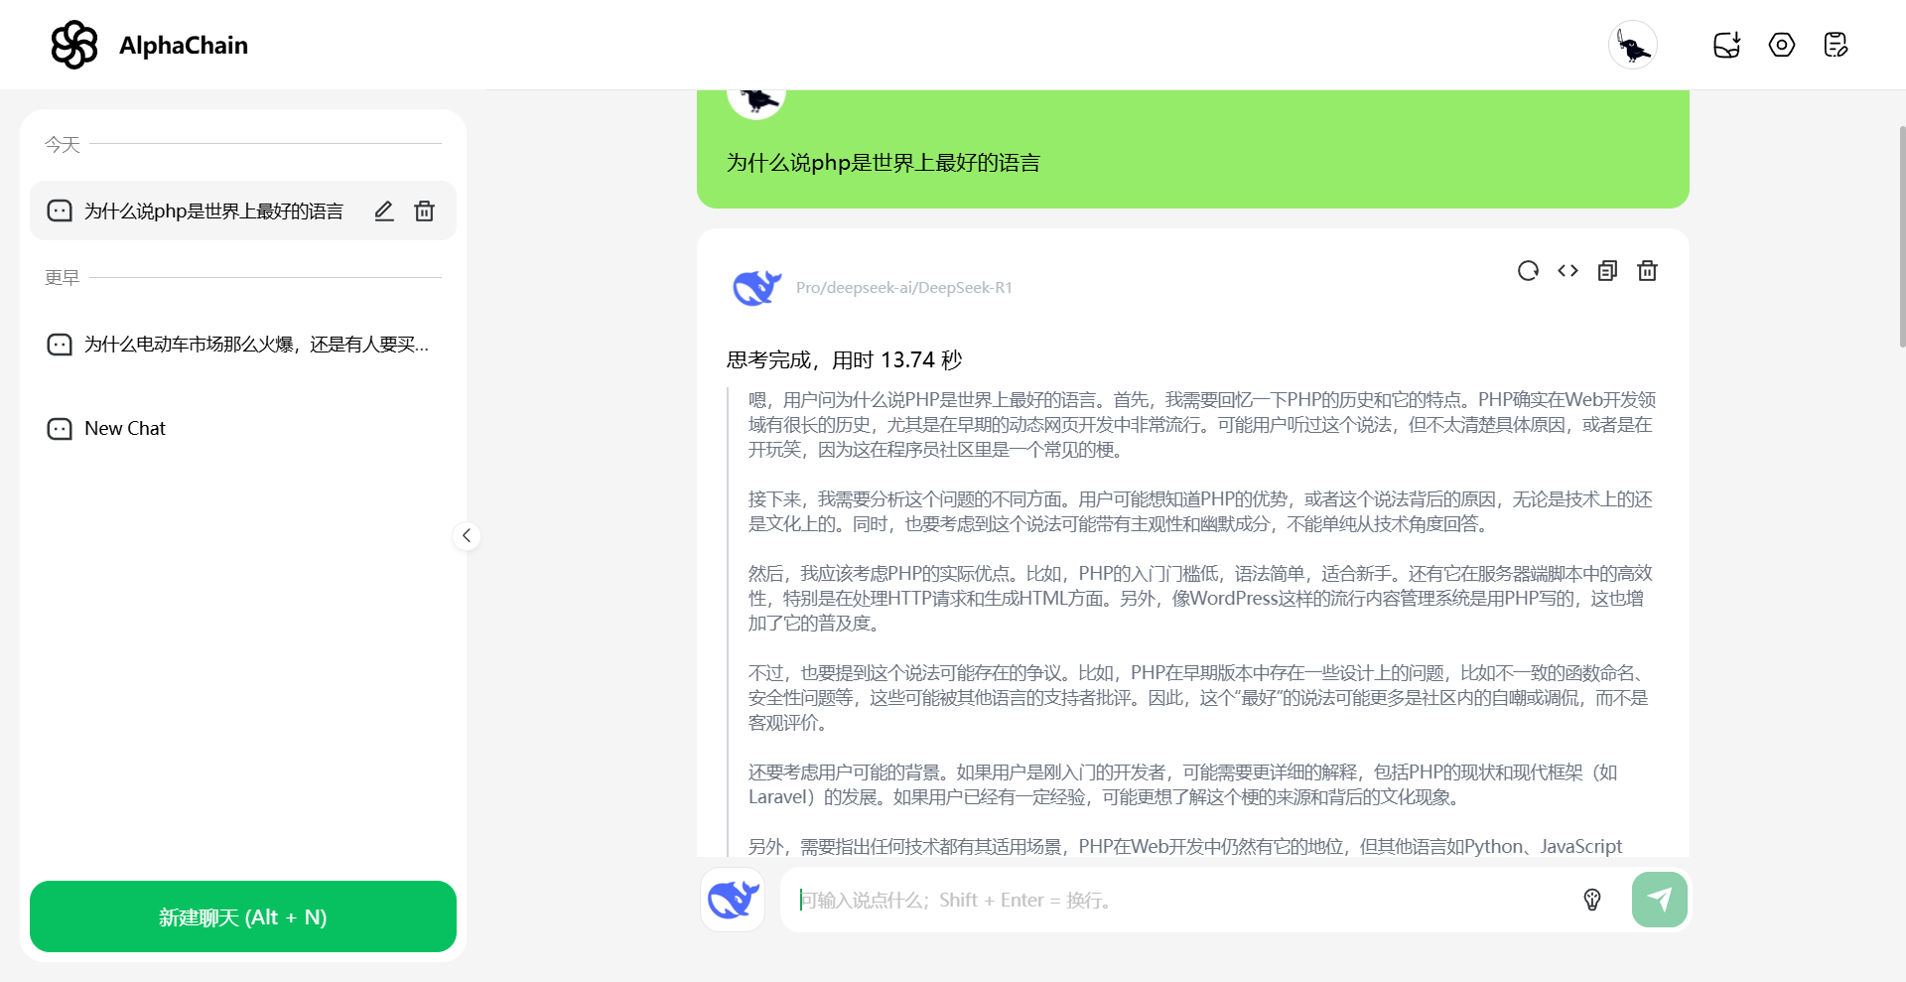Open the settings hexagon icon
The width and height of the screenshot is (1906, 982).
click(1782, 45)
